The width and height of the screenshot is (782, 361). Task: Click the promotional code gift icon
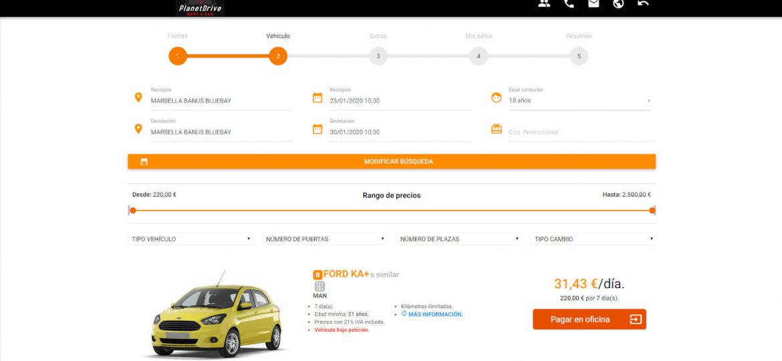pyautogui.click(x=496, y=129)
